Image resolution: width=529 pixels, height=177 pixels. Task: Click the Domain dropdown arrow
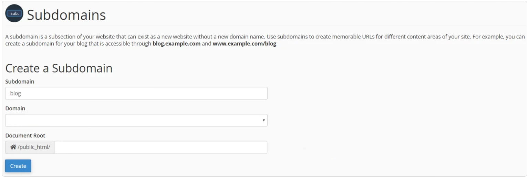tap(263, 120)
